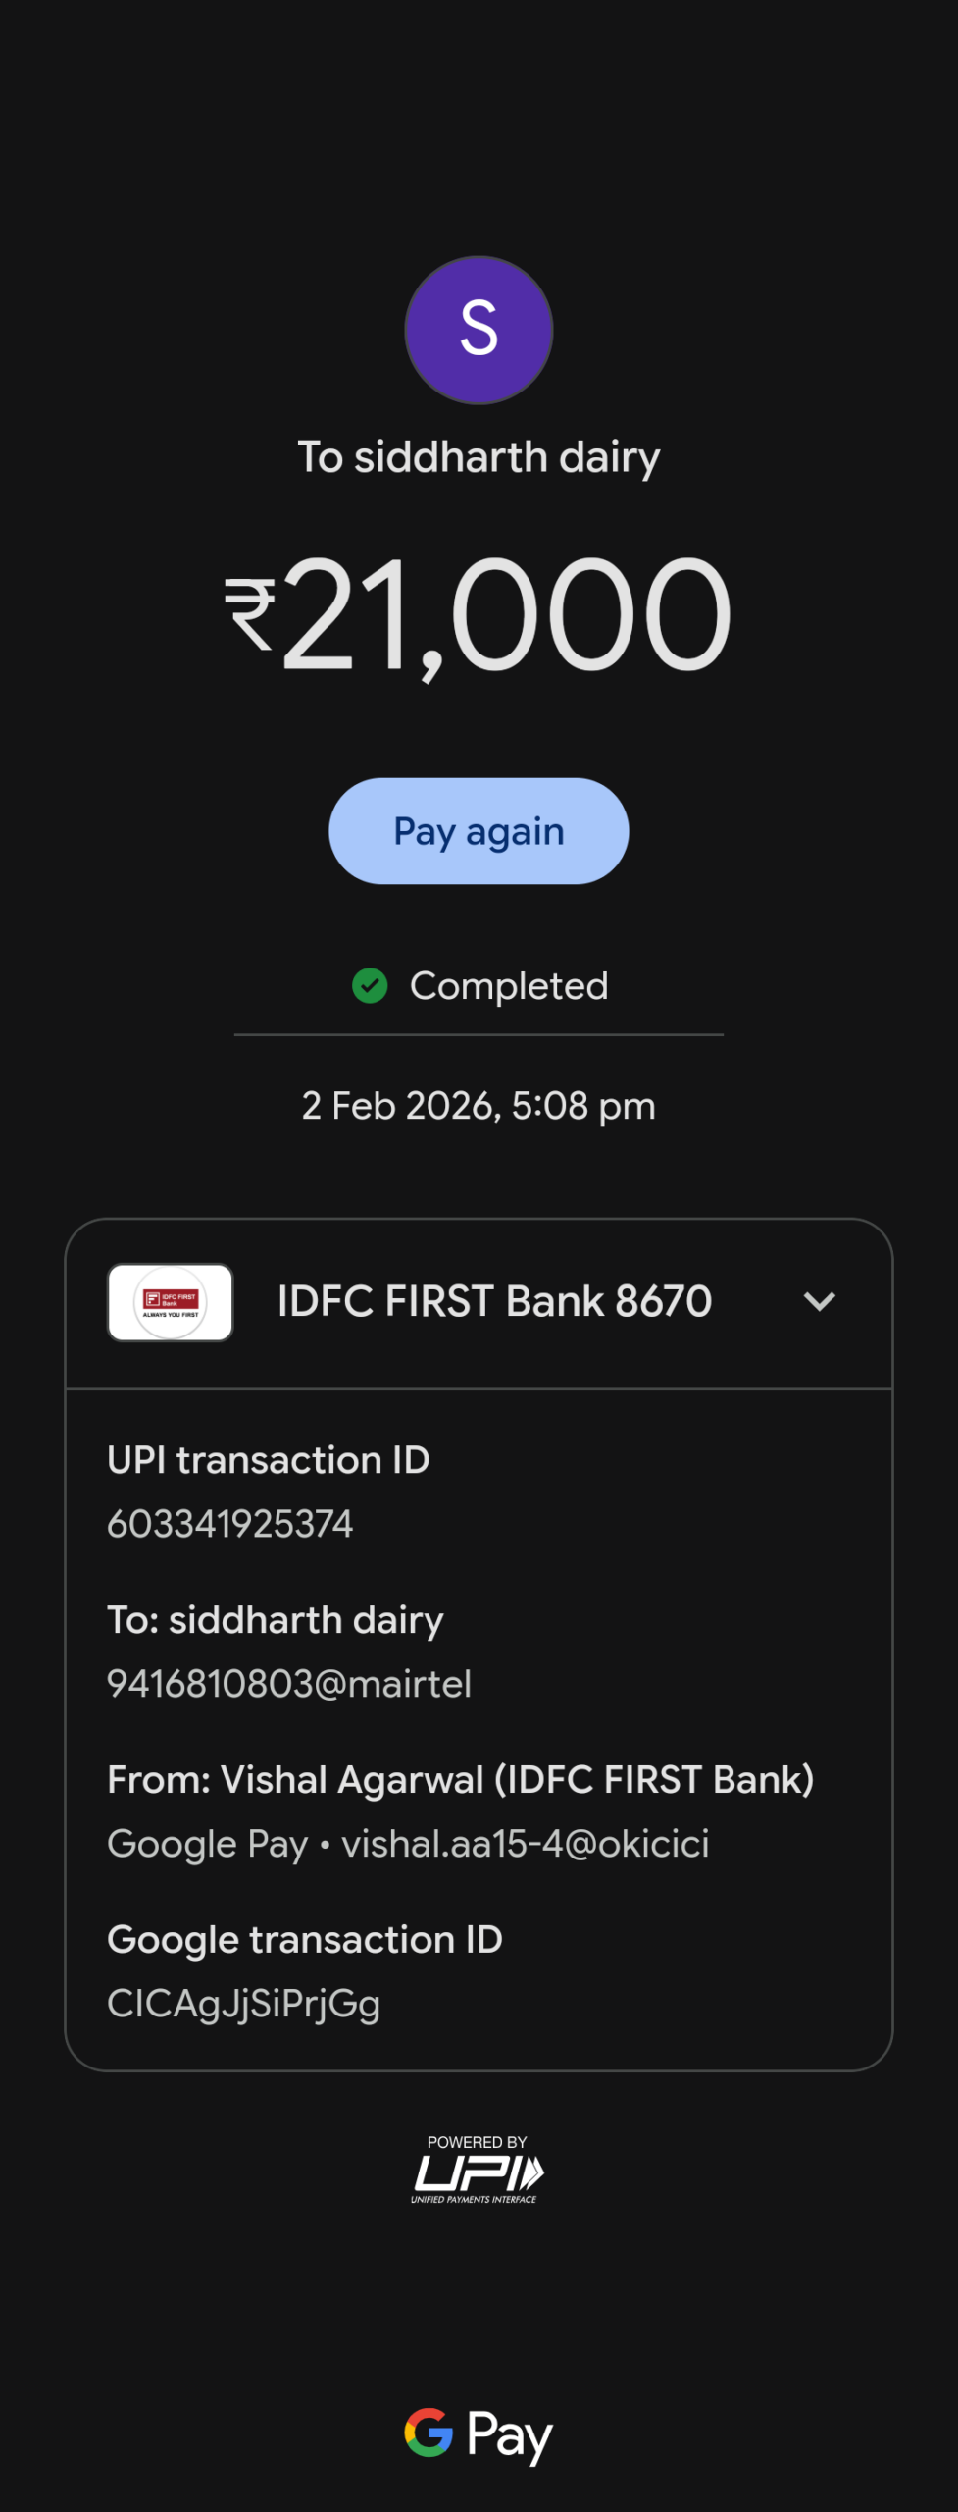The width and height of the screenshot is (958, 2512).
Task: Tap the Google Pay logo
Action: point(479,2434)
